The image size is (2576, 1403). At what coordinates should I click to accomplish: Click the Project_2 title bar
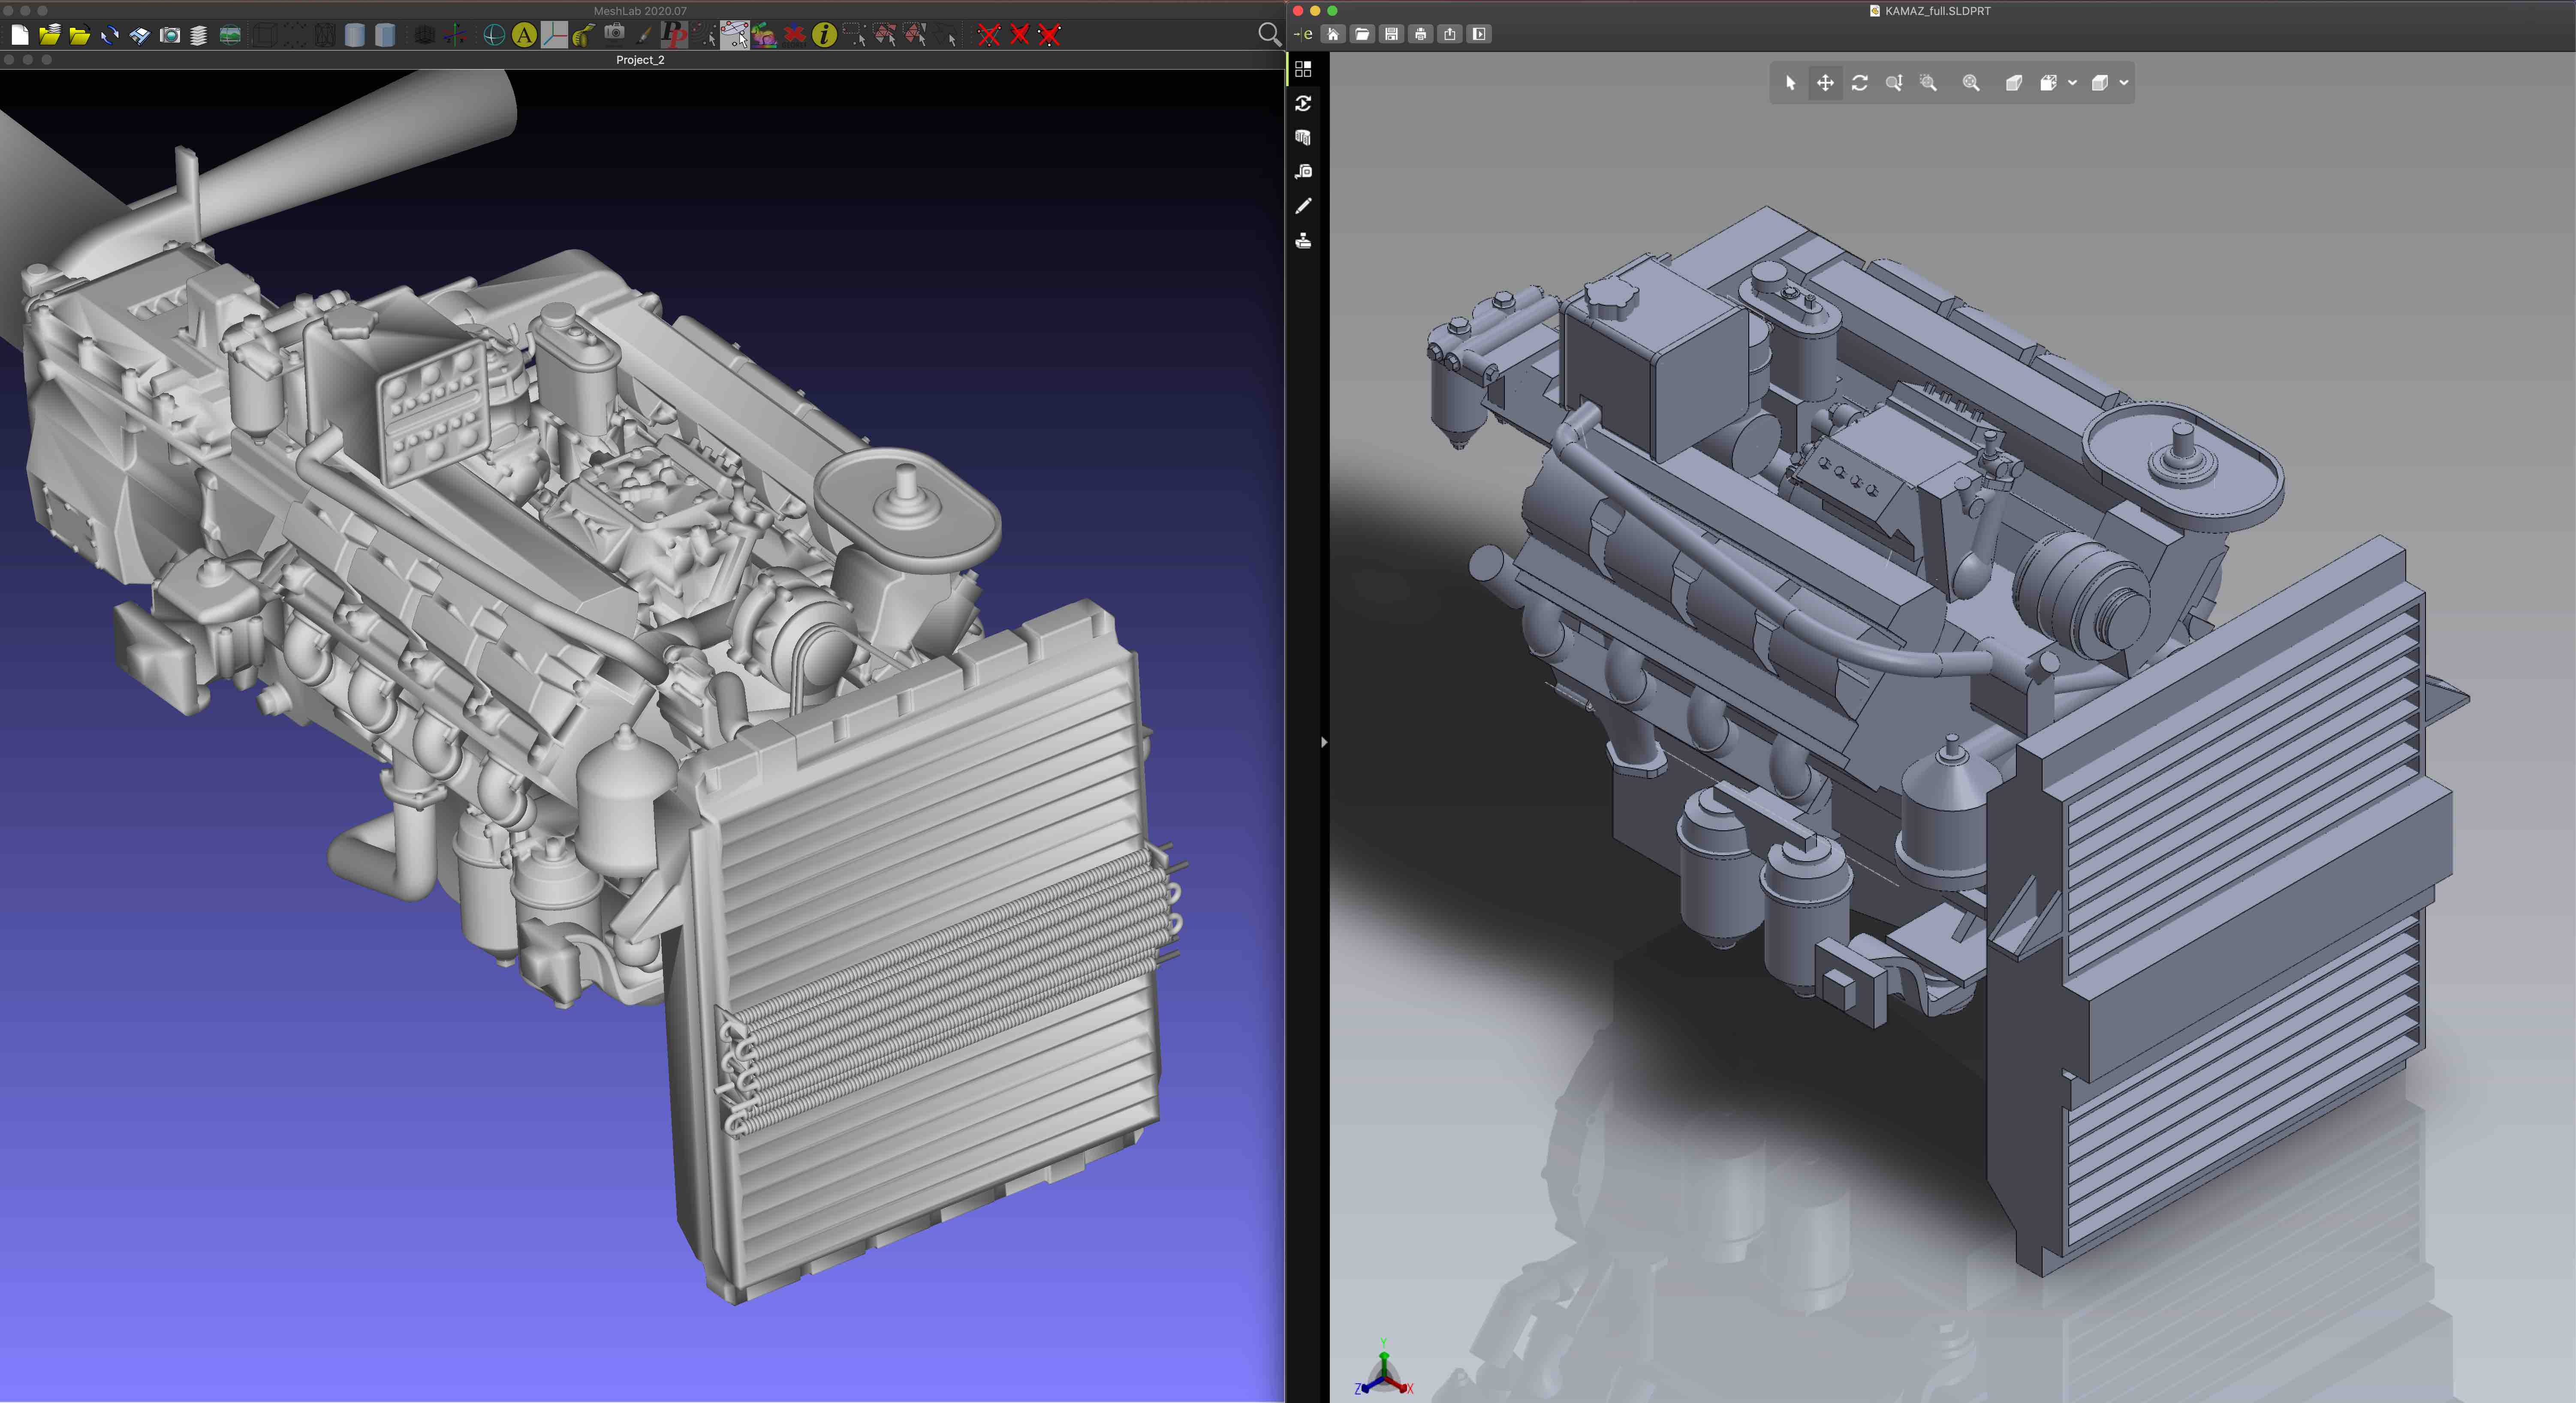click(640, 60)
